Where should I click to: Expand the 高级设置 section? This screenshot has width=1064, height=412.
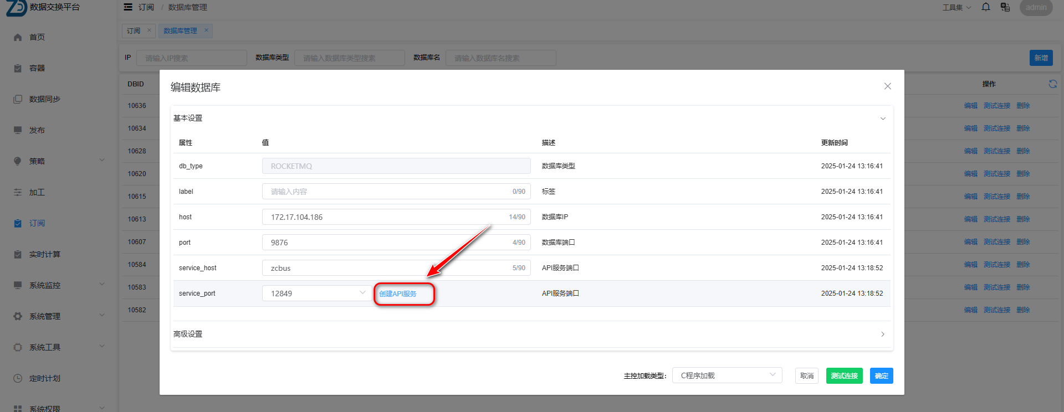(x=531, y=334)
